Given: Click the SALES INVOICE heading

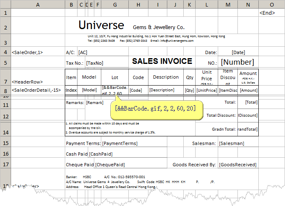Looking at the screenshot, I should (162, 61).
